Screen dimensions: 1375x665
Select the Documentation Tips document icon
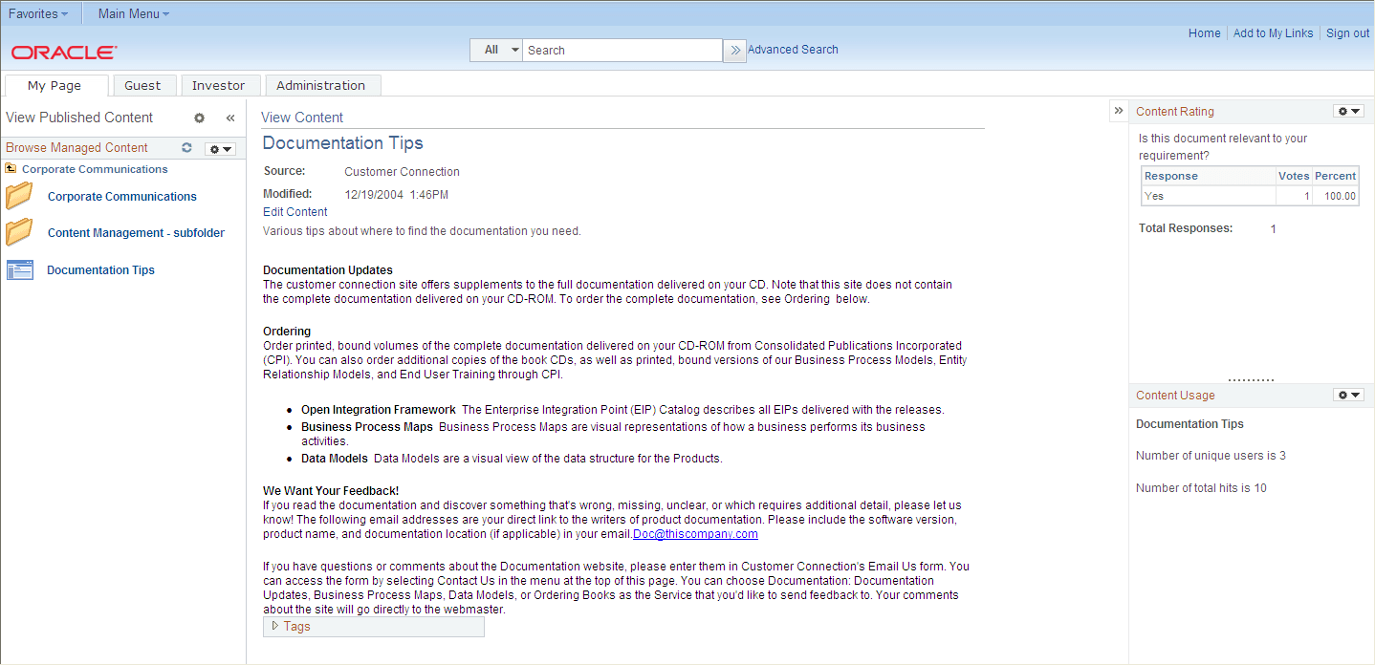tap(20, 269)
